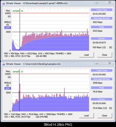Screen dimensions: 116x127
Task: Click the 'sample: 15' label in the lower graph
Action: pos(18,72)
